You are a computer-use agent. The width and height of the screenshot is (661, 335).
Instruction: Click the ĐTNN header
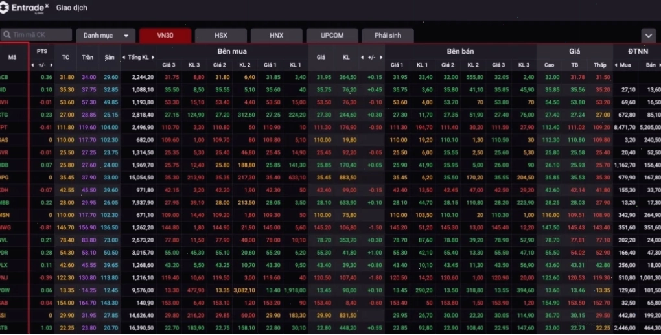pos(638,51)
